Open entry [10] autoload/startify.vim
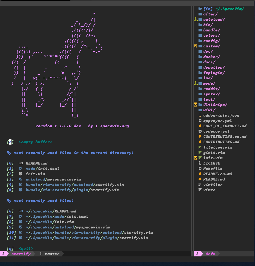The height and width of the screenshot is (266, 255). point(89,232)
